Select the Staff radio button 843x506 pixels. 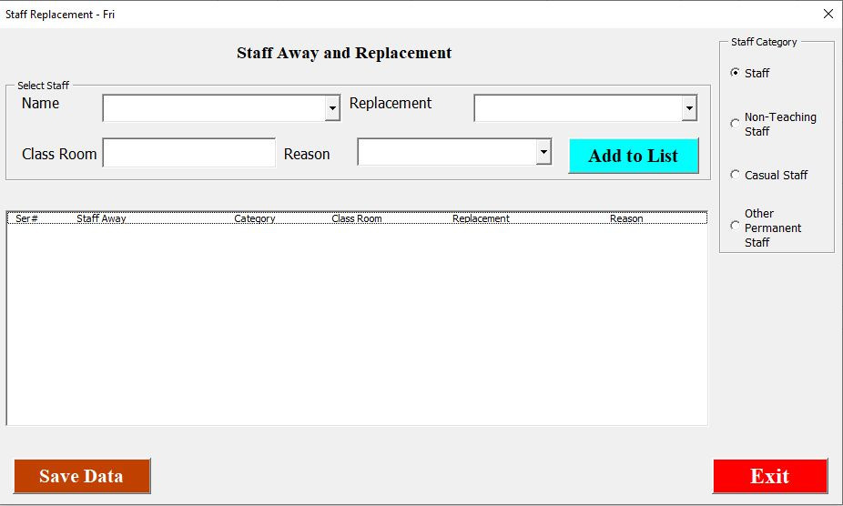(736, 73)
